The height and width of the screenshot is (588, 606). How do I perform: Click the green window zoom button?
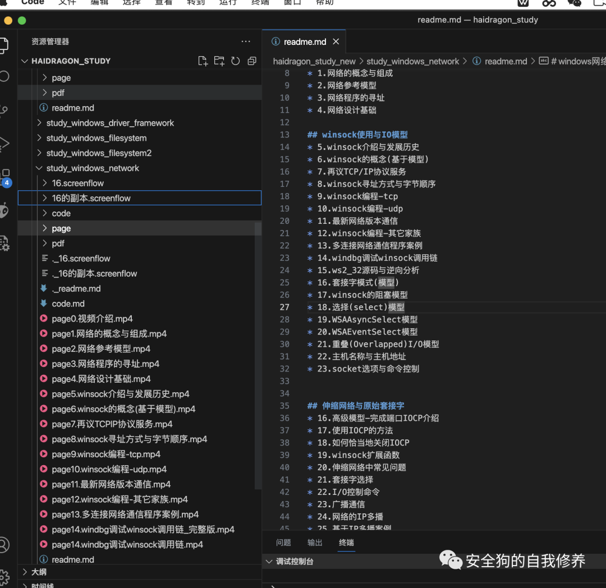[22, 20]
